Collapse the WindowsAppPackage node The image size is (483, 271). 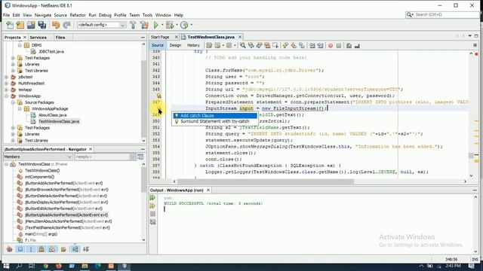tap(20, 108)
